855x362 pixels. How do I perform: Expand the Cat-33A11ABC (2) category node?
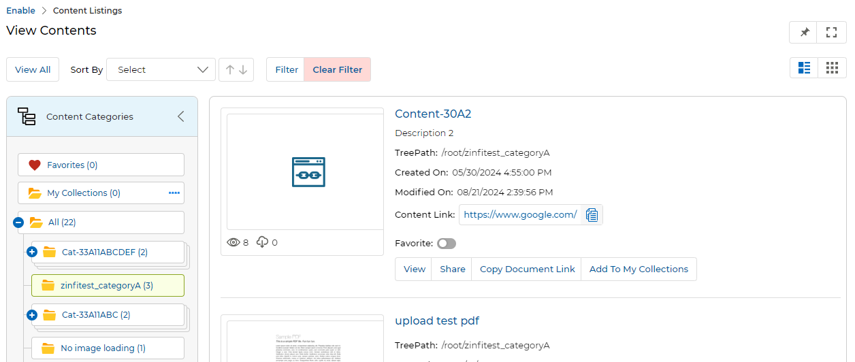coord(31,314)
